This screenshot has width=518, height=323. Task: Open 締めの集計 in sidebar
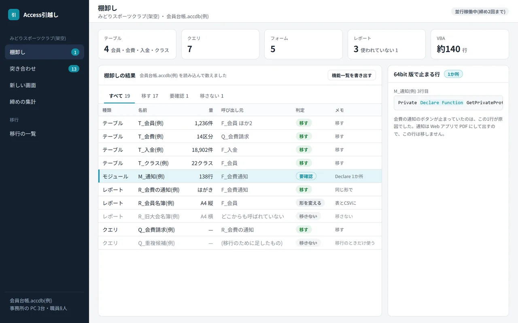(45, 102)
